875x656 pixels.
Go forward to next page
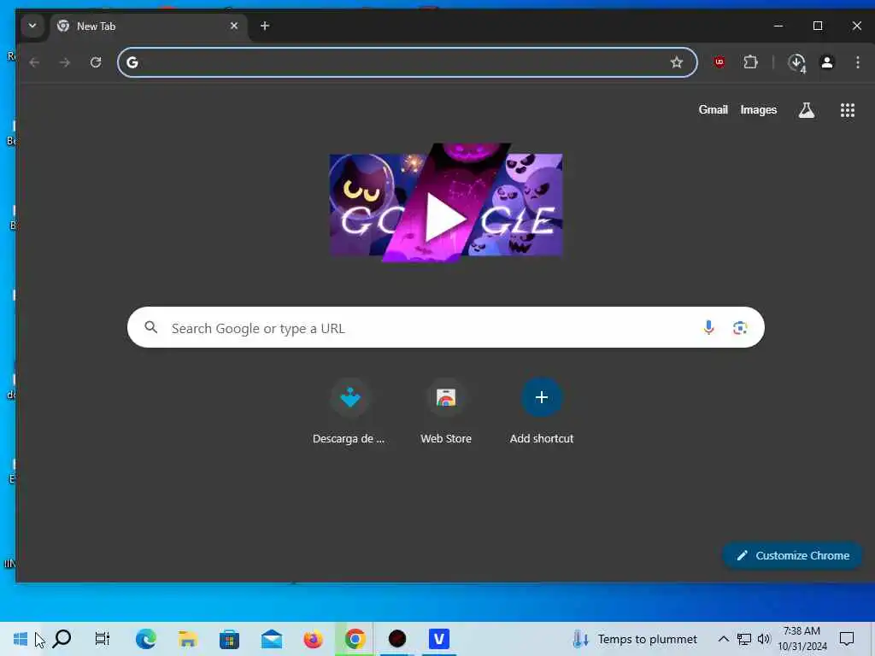65,62
